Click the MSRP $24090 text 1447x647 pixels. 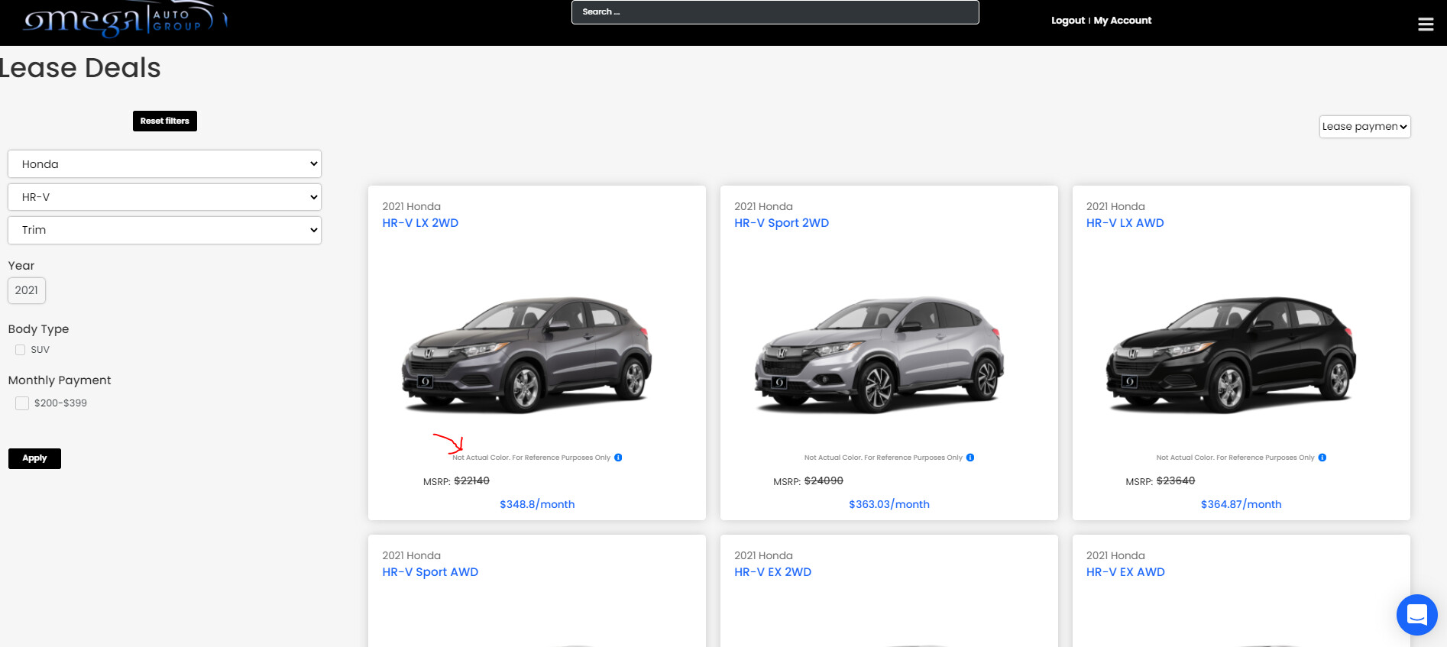[x=808, y=481]
